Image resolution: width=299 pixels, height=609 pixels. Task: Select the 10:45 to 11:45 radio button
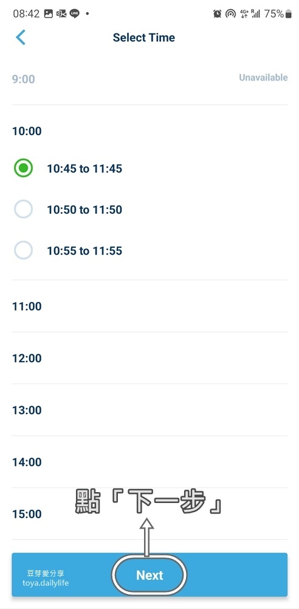coord(23,168)
